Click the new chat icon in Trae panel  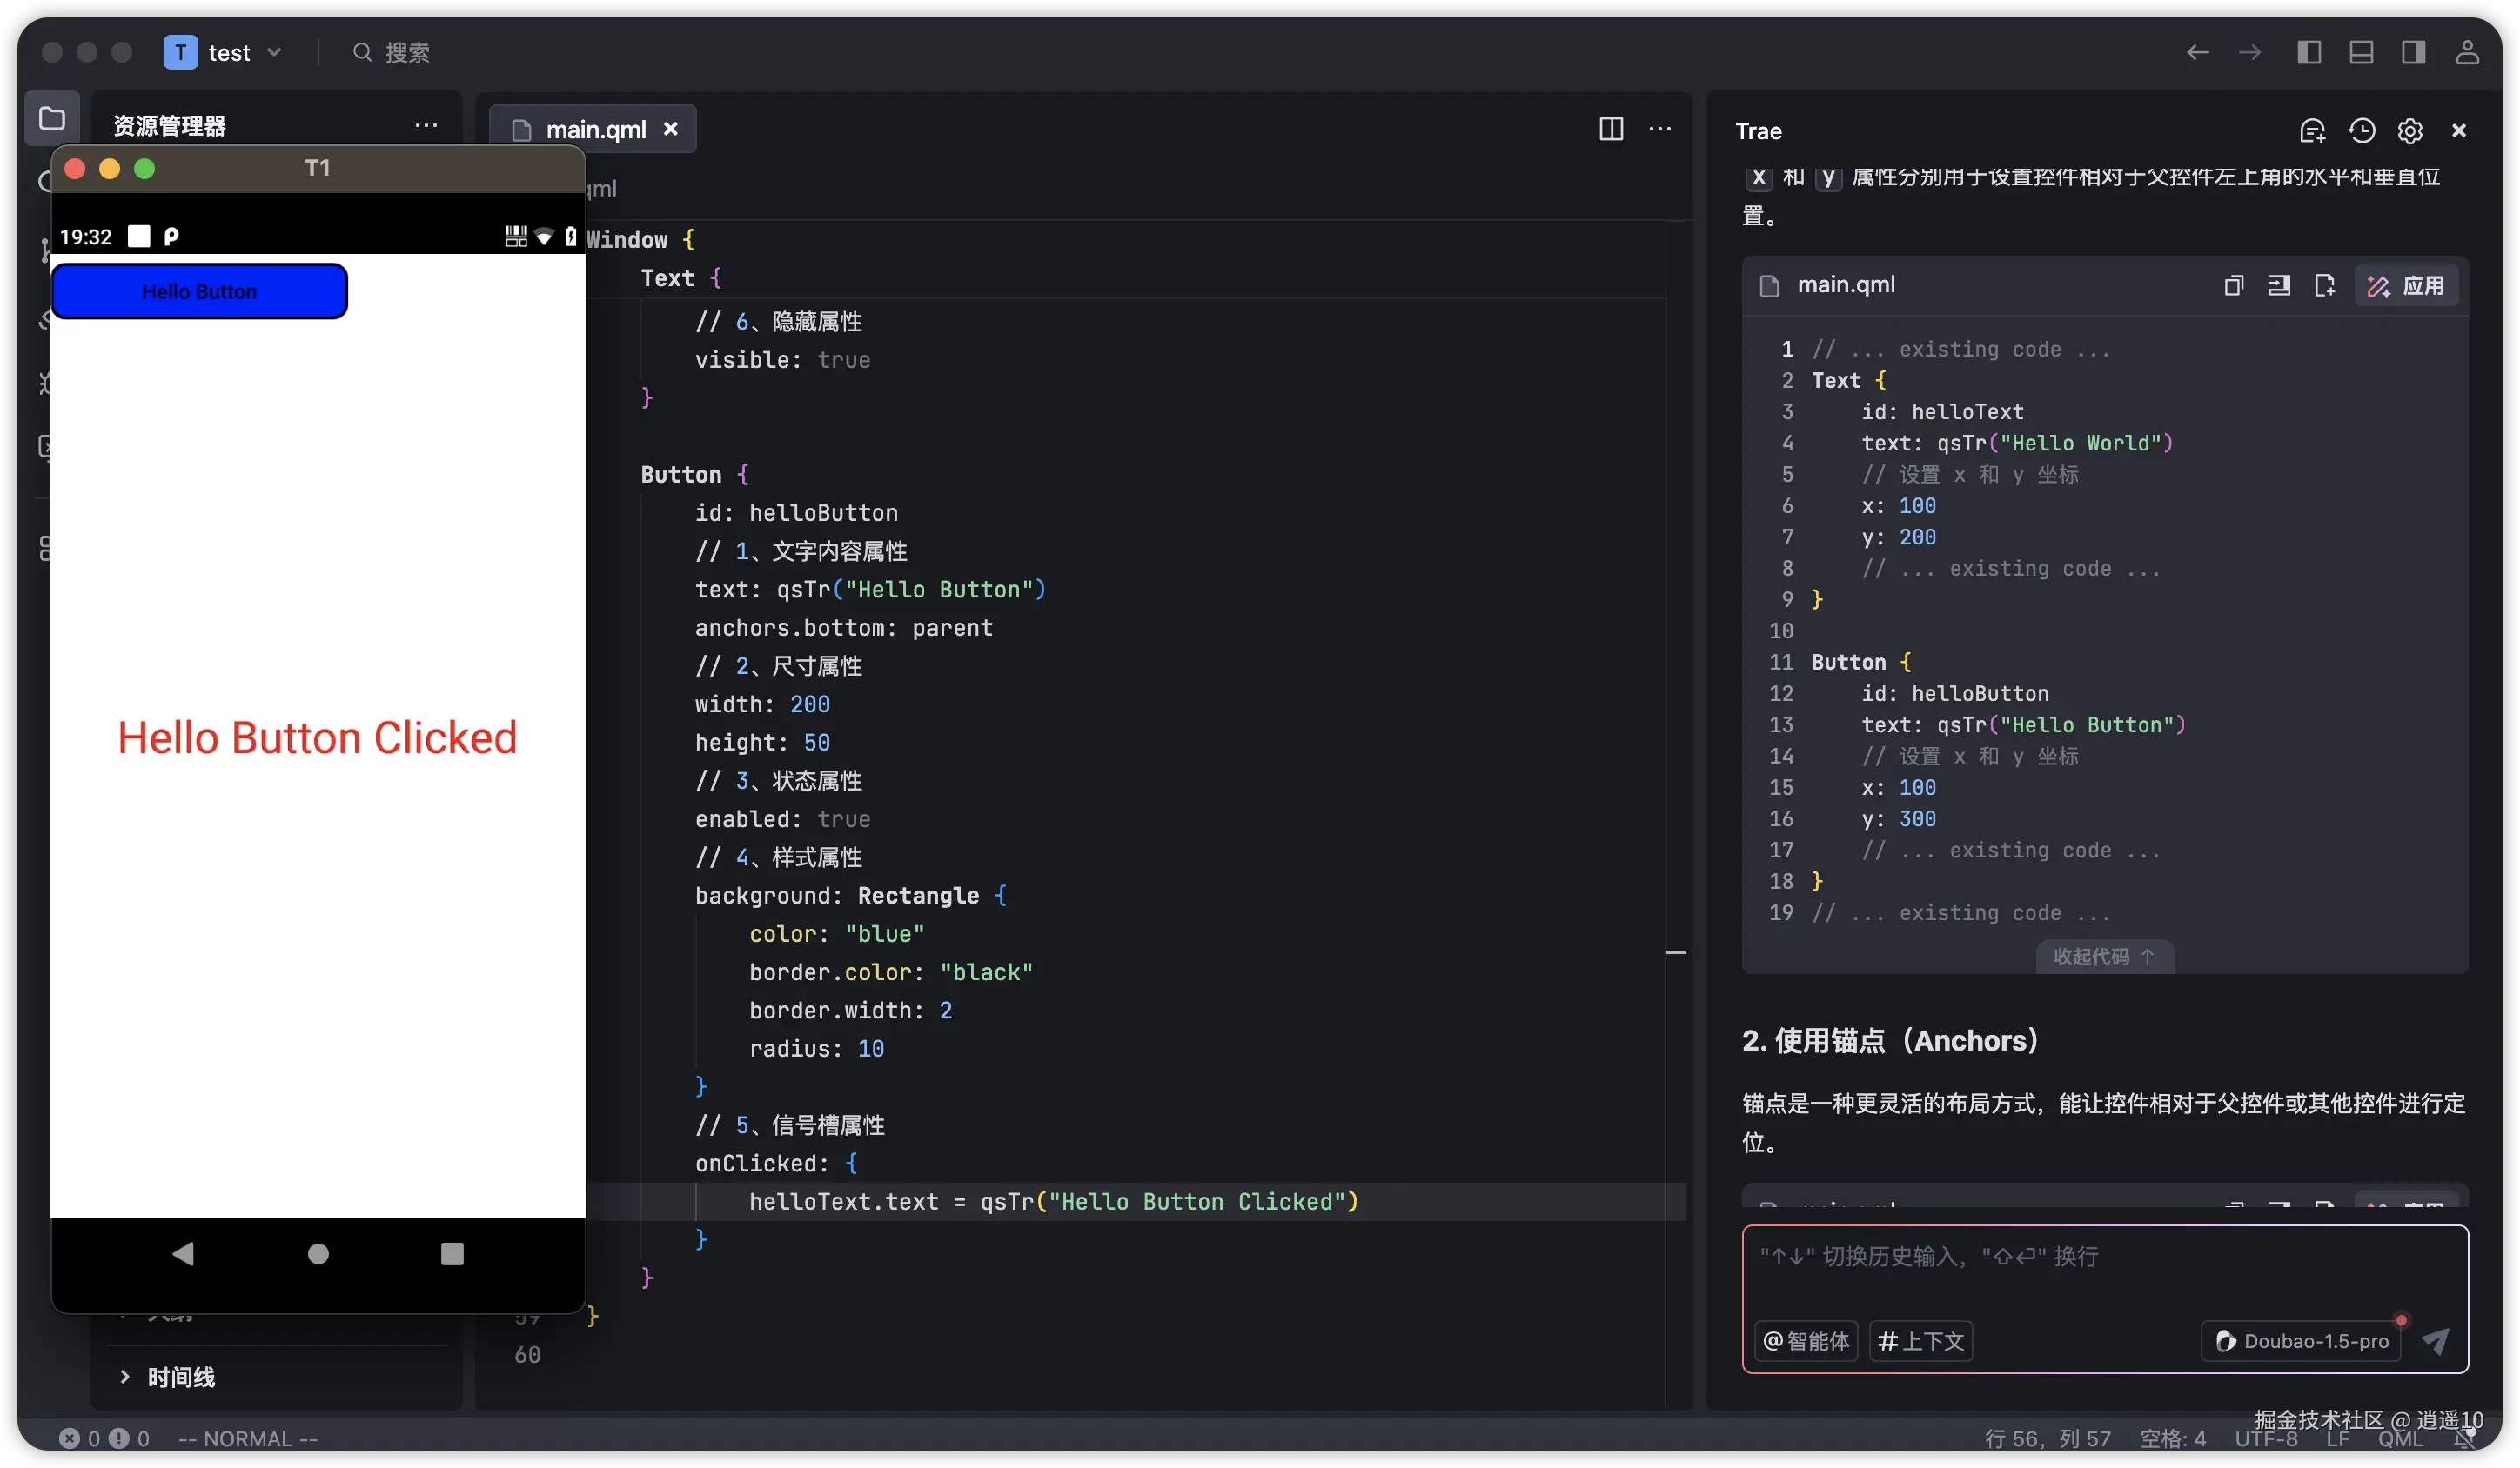2311,131
